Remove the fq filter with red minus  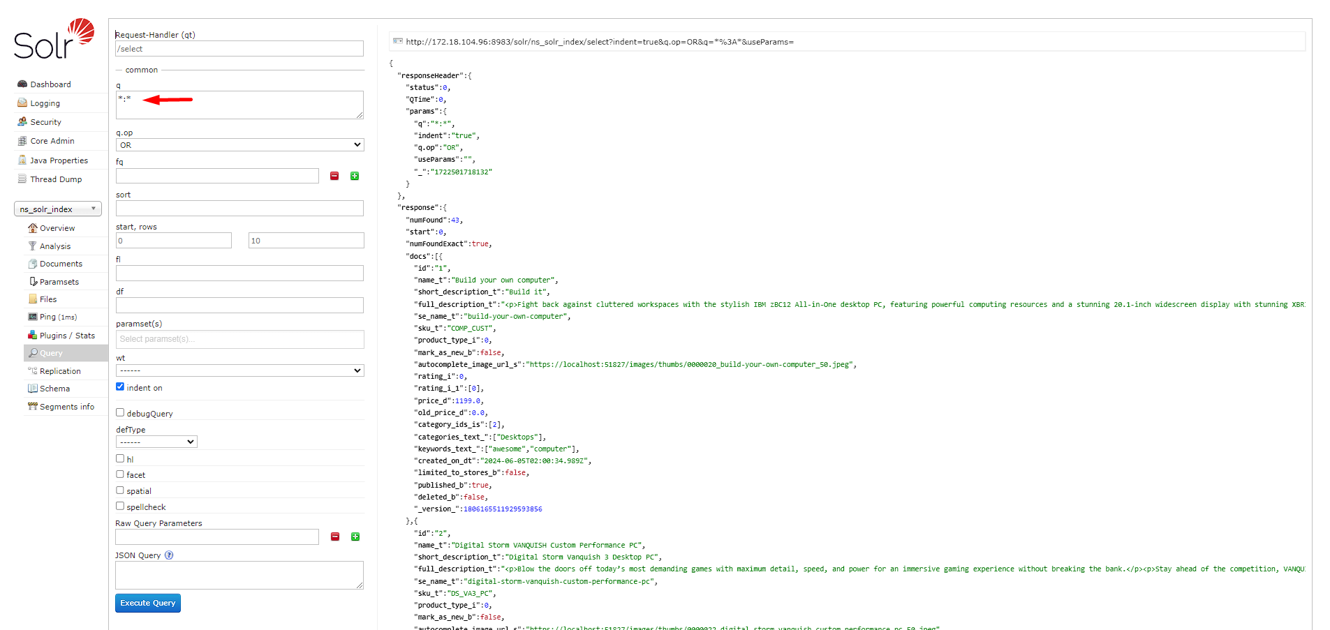pos(334,176)
